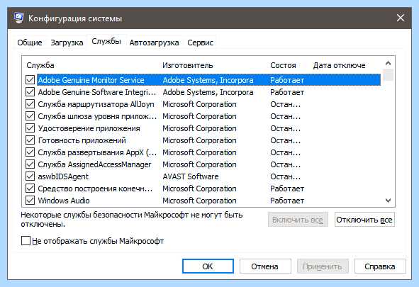Close the Конфигурация системы window
Image resolution: width=419 pixels, height=287 pixels.
pos(400,18)
